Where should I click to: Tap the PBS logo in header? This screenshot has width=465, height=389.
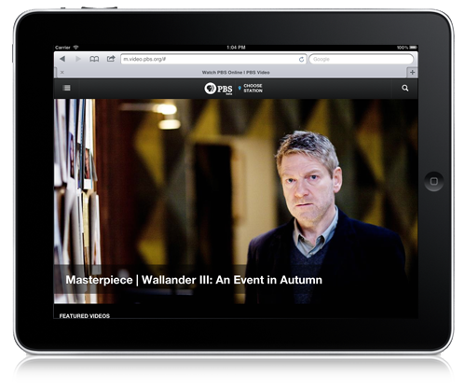[x=218, y=89]
